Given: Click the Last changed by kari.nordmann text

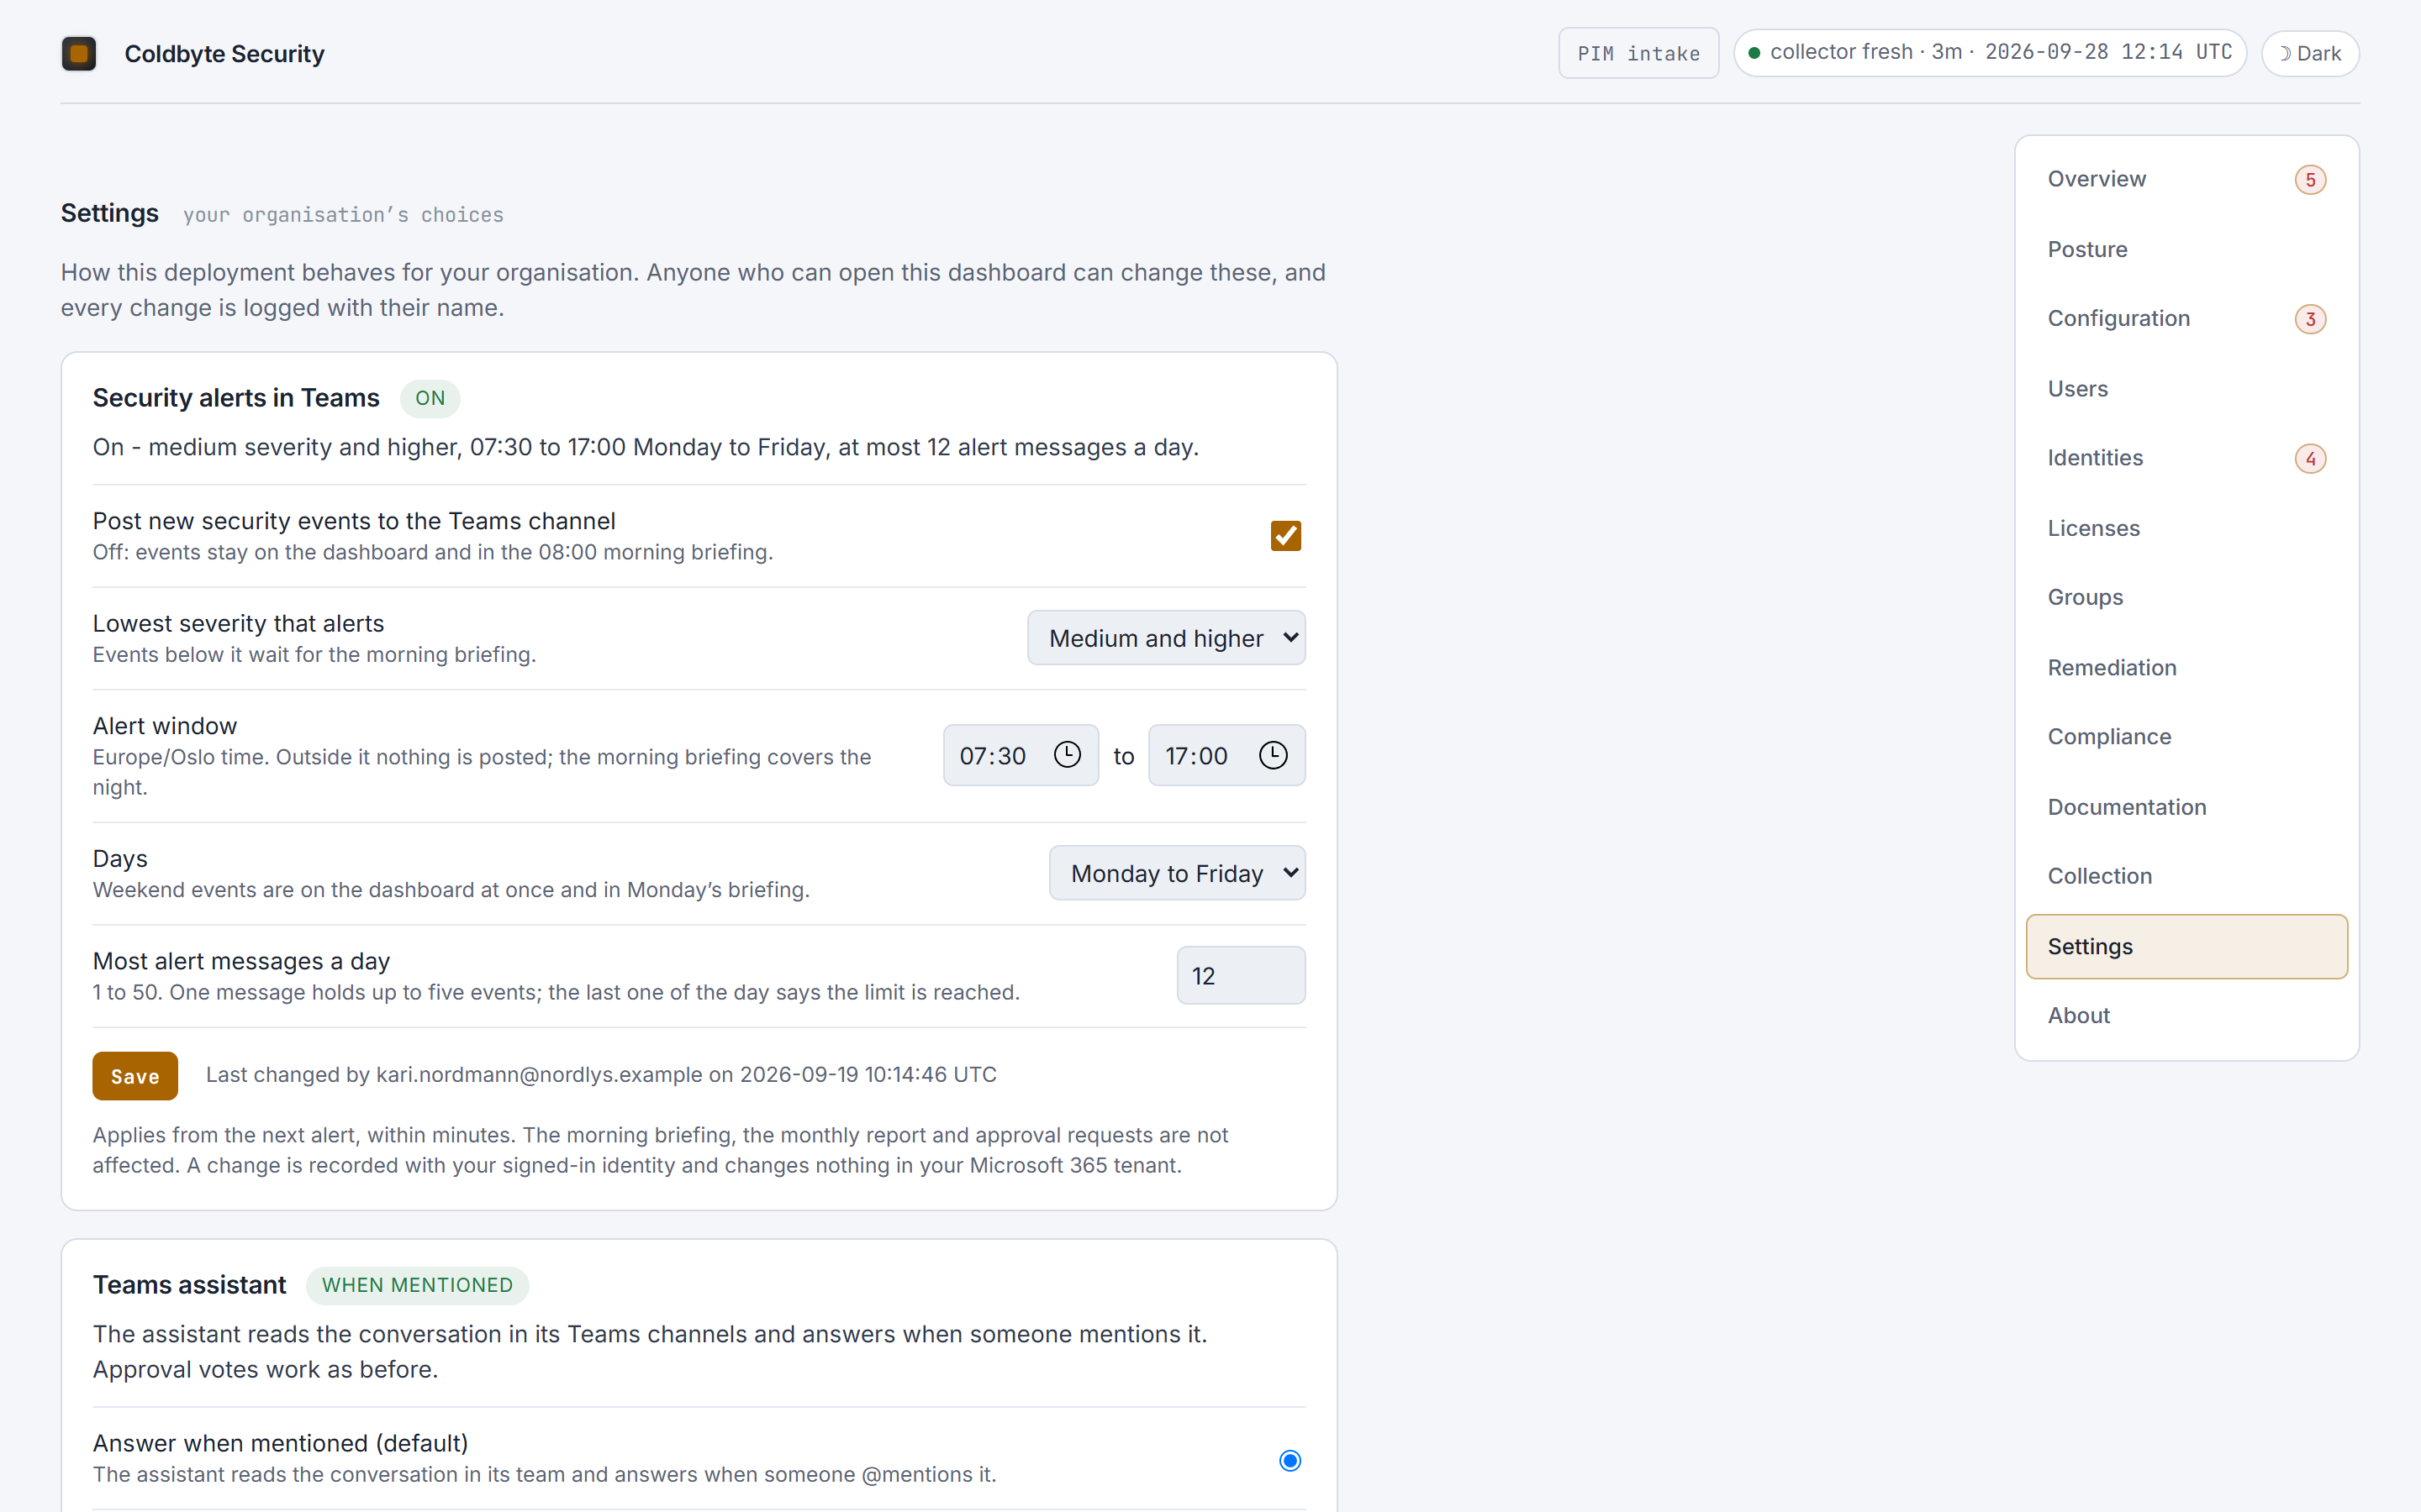Looking at the screenshot, I should point(601,1075).
